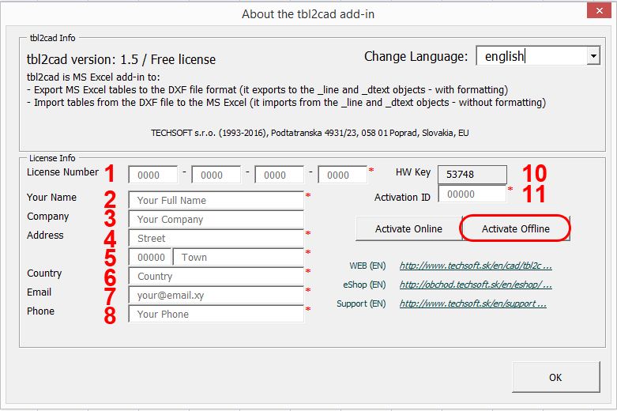This screenshot has height=411, width=617.
Task: Open the WEB (EN) techsoft link
Action: pyautogui.click(x=476, y=266)
